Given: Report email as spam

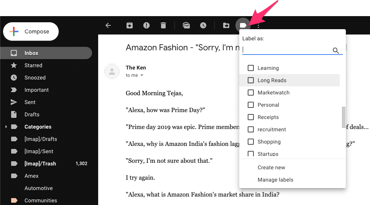Looking at the screenshot, I should point(146,25).
